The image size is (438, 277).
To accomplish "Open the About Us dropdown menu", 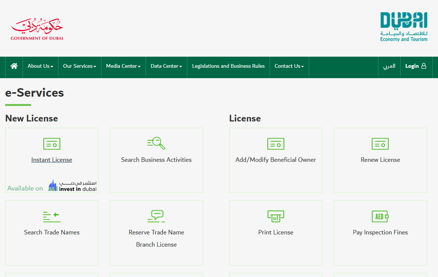I will click(40, 66).
